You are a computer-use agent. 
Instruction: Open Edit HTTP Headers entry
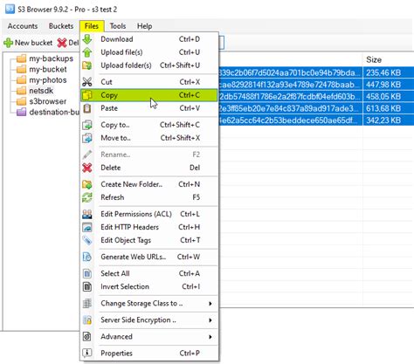click(x=149, y=227)
